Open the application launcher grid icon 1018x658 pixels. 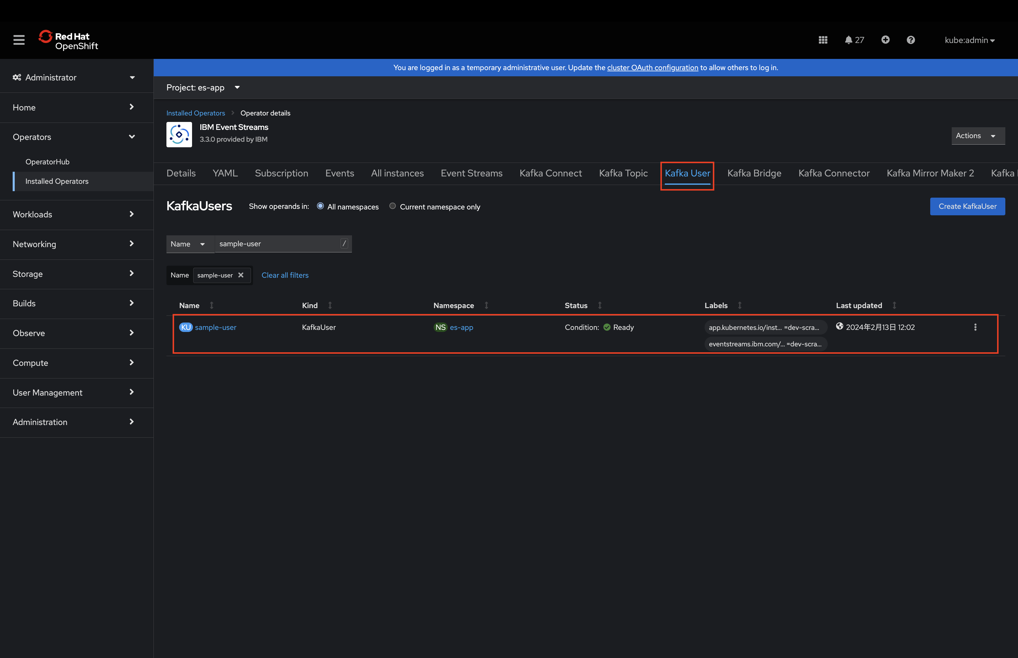823,40
